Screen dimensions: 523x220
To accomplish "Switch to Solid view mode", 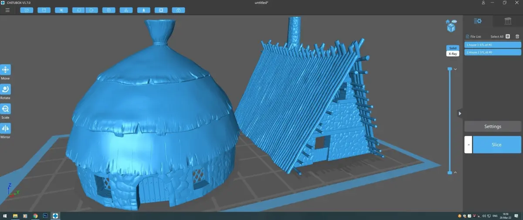I will (x=453, y=48).
